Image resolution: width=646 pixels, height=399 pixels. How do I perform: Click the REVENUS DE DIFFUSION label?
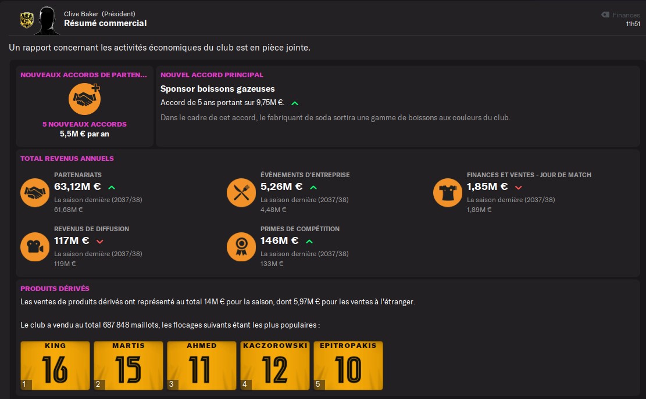[91, 229]
